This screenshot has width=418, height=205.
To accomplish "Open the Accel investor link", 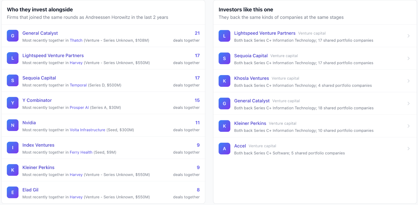I will 240,146.
